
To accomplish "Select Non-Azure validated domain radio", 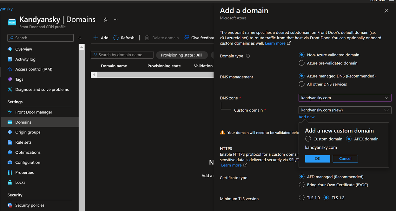I will point(302,55).
